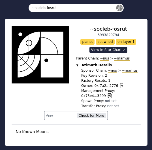Open Management Proxy address 0x75e4...3299
152x150 pixels.
(x=93, y=96)
